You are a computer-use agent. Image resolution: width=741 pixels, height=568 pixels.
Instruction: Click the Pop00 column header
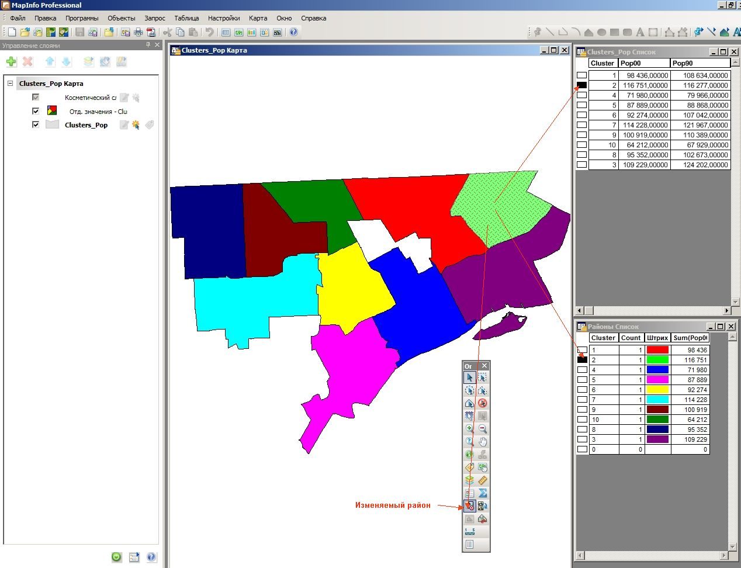[644, 63]
